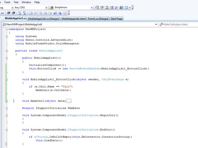
Task: Open the Any CPU platform dropdown
Action: [x=46, y=8]
